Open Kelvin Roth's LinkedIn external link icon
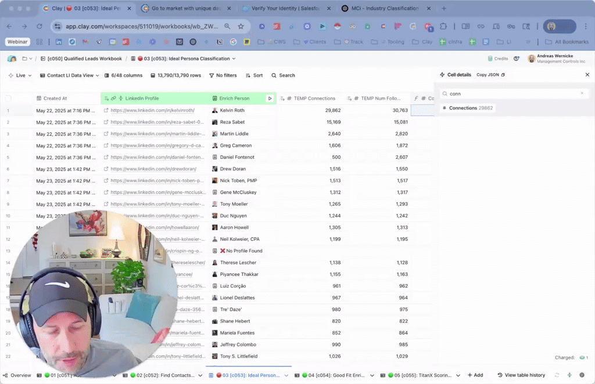The image size is (595, 384). pos(106,110)
